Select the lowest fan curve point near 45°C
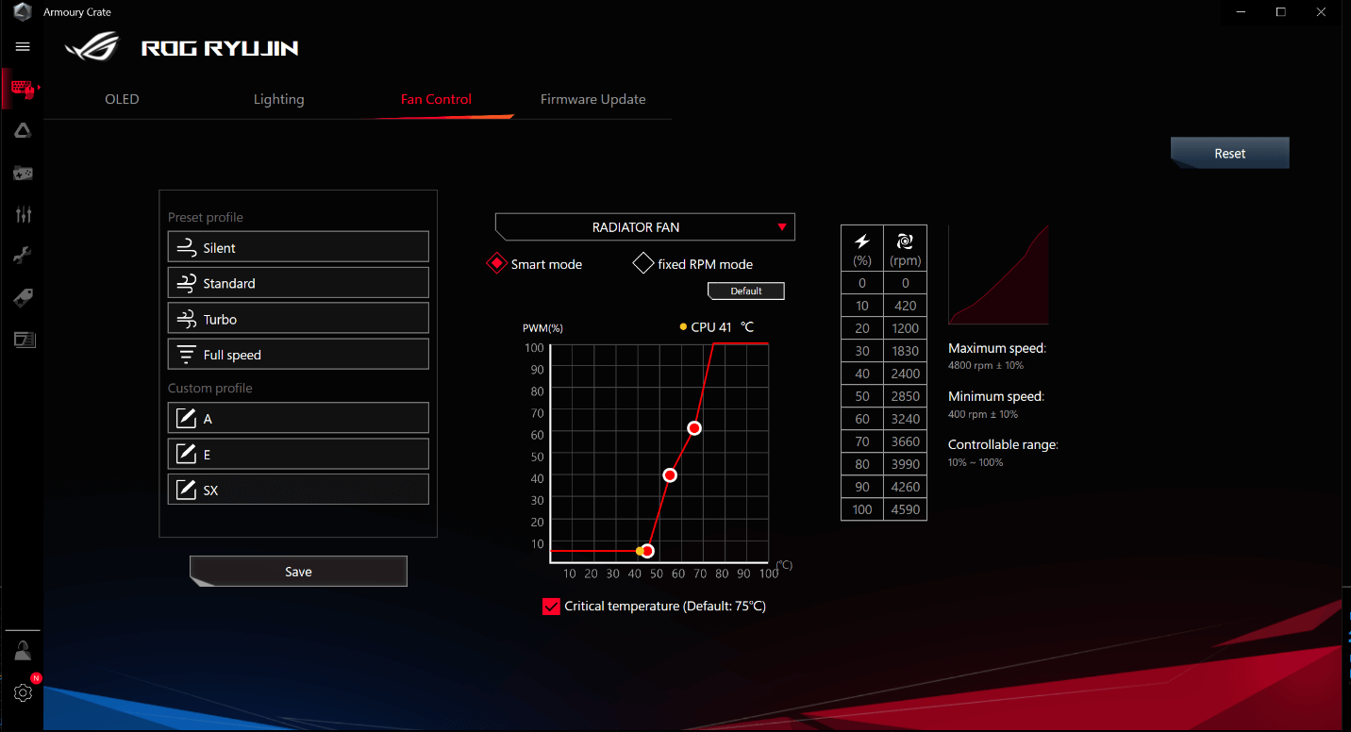The height and width of the screenshot is (732, 1351). pos(647,551)
